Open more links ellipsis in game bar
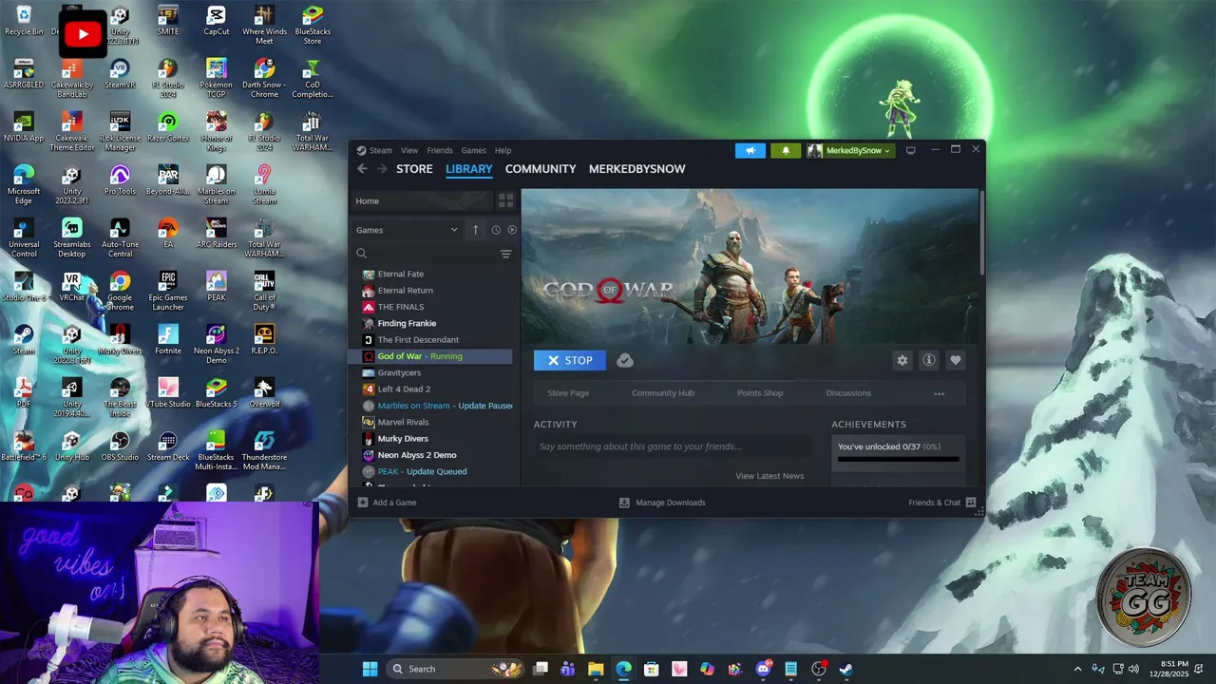1216x684 pixels. (939, 393)
